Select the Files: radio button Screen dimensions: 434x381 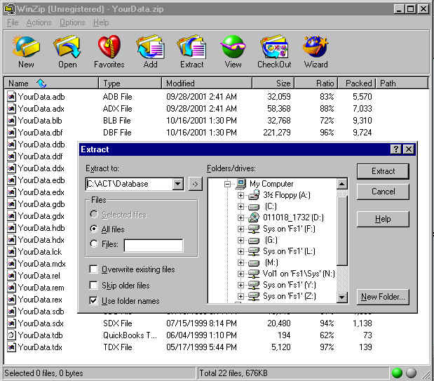click(94, 243)
